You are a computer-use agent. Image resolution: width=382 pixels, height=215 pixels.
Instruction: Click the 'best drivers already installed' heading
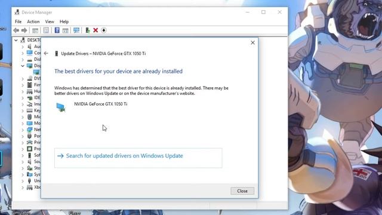pyautogui.click(x=118, y=71)
